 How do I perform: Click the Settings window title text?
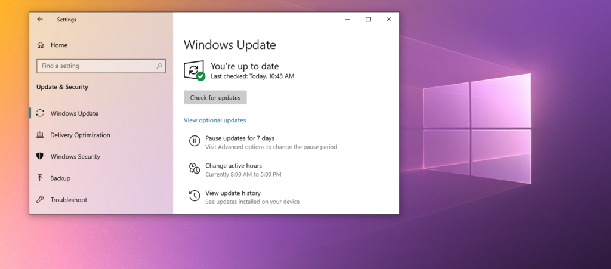[67, 20]
